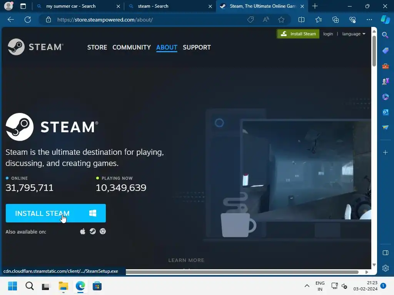Add a sidebar app with plus icon

coord(385,152)
